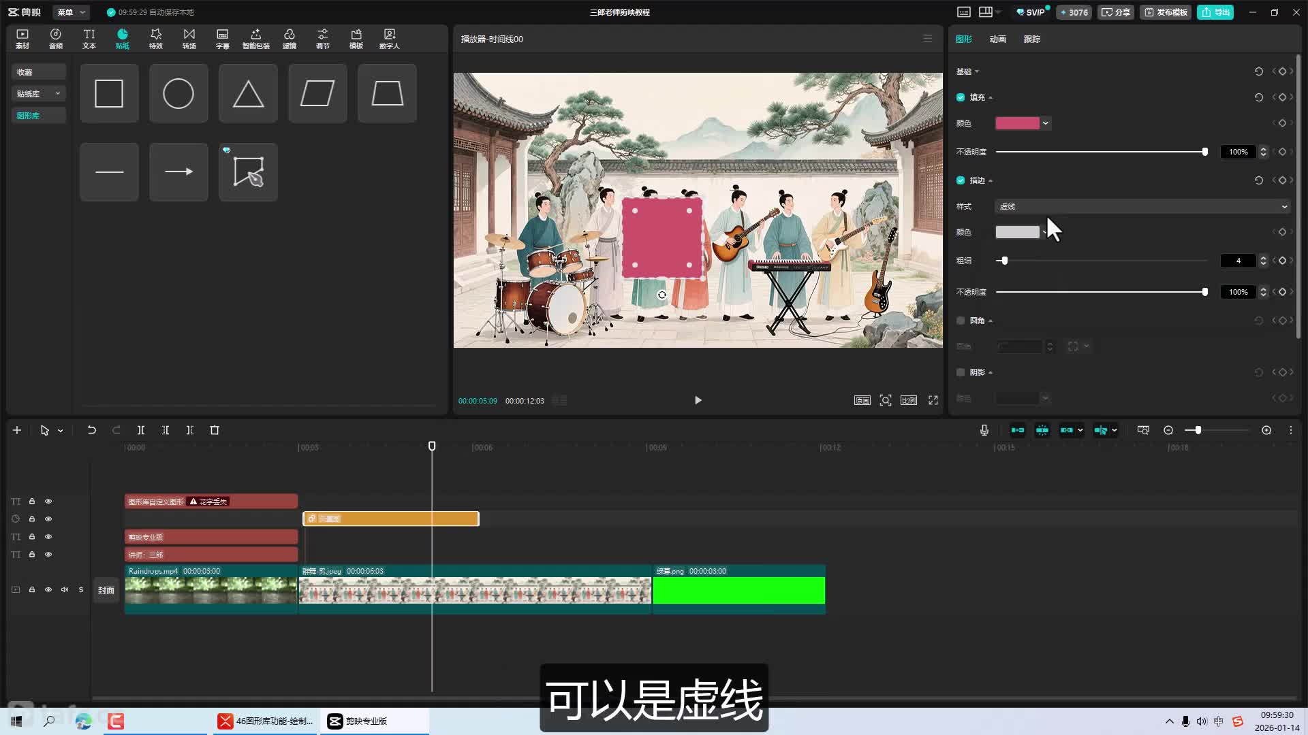Uncheck the 填充 fill checkbox
This screenshot has width=1308, height=735.
pos(961,97)
